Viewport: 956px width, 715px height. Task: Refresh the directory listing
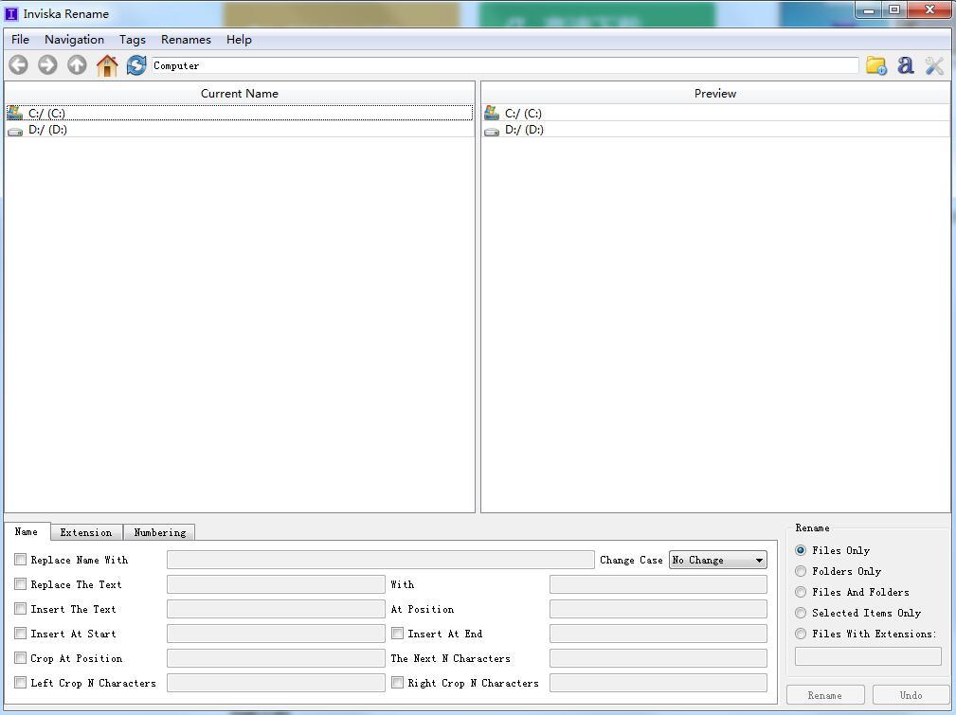click(x=136, y=65)
